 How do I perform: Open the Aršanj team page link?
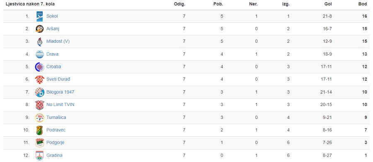53,29
